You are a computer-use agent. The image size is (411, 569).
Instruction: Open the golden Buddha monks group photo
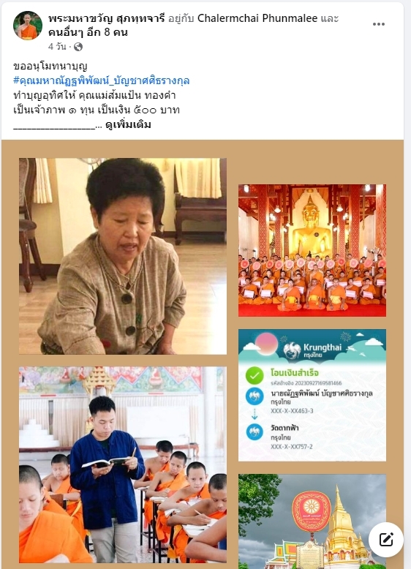coord(312,250)
